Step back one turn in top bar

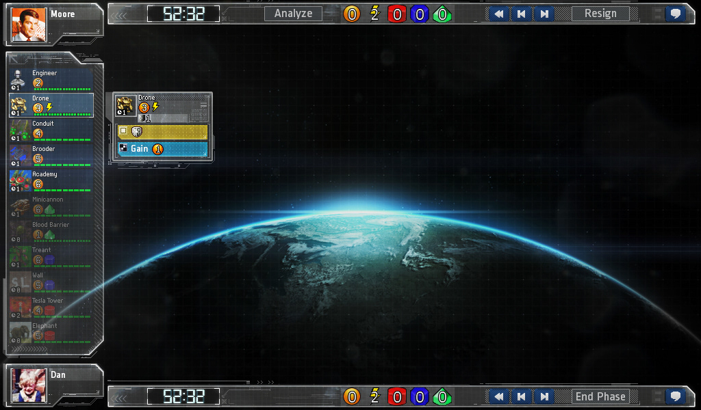tap(521, 14)
